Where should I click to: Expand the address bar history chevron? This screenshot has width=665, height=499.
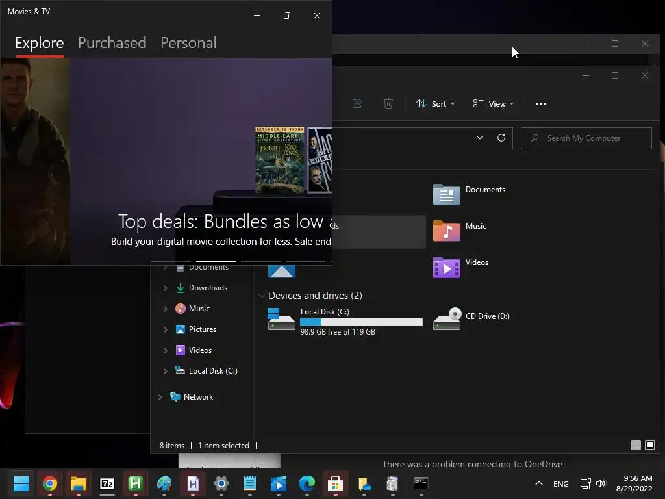480,138
